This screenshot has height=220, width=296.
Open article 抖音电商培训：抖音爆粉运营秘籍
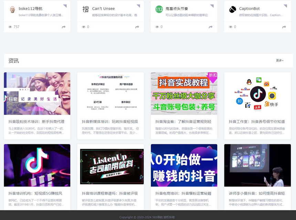point(183,193)
